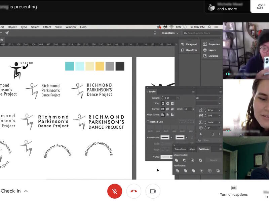Select the Minus Front shape mode

[184, 160]
